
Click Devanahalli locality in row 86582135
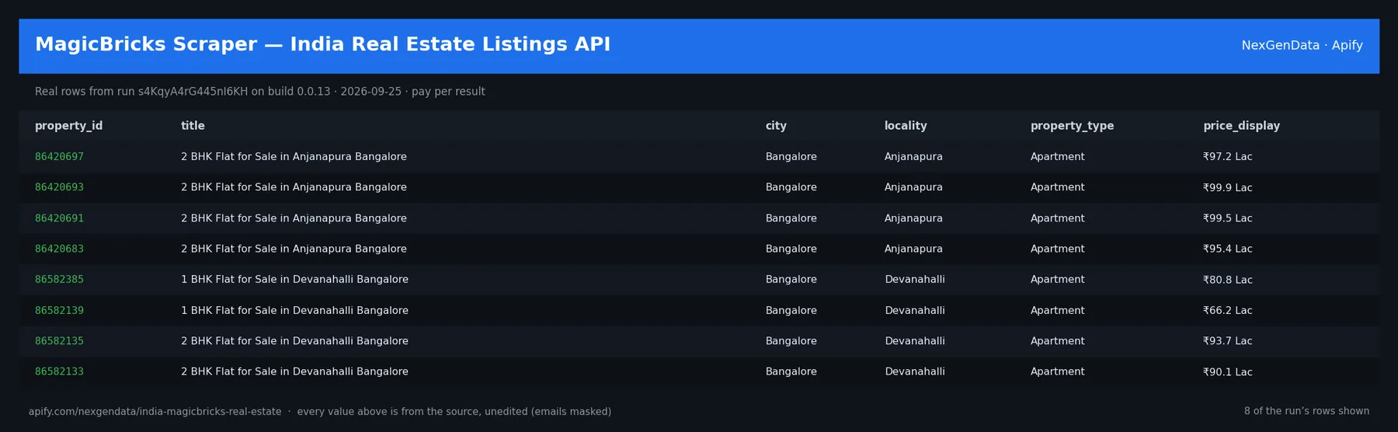click(x=915, y=341)
